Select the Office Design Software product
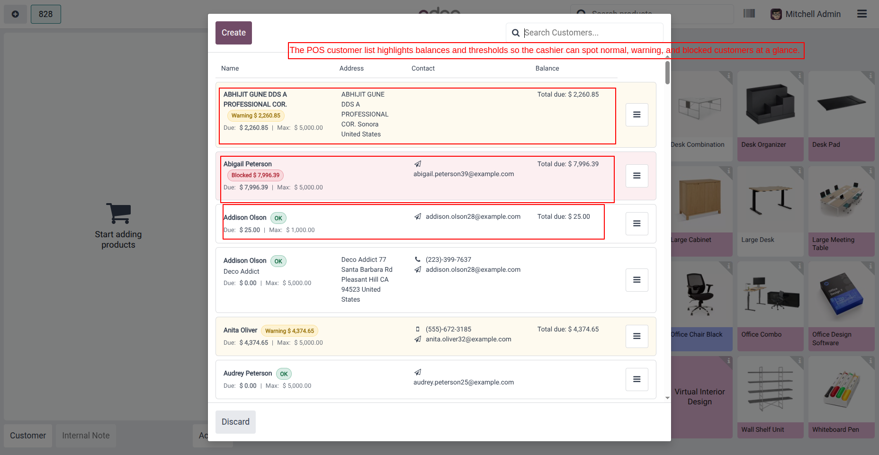This screenshot has width=879, height=455. coord(842,306)
